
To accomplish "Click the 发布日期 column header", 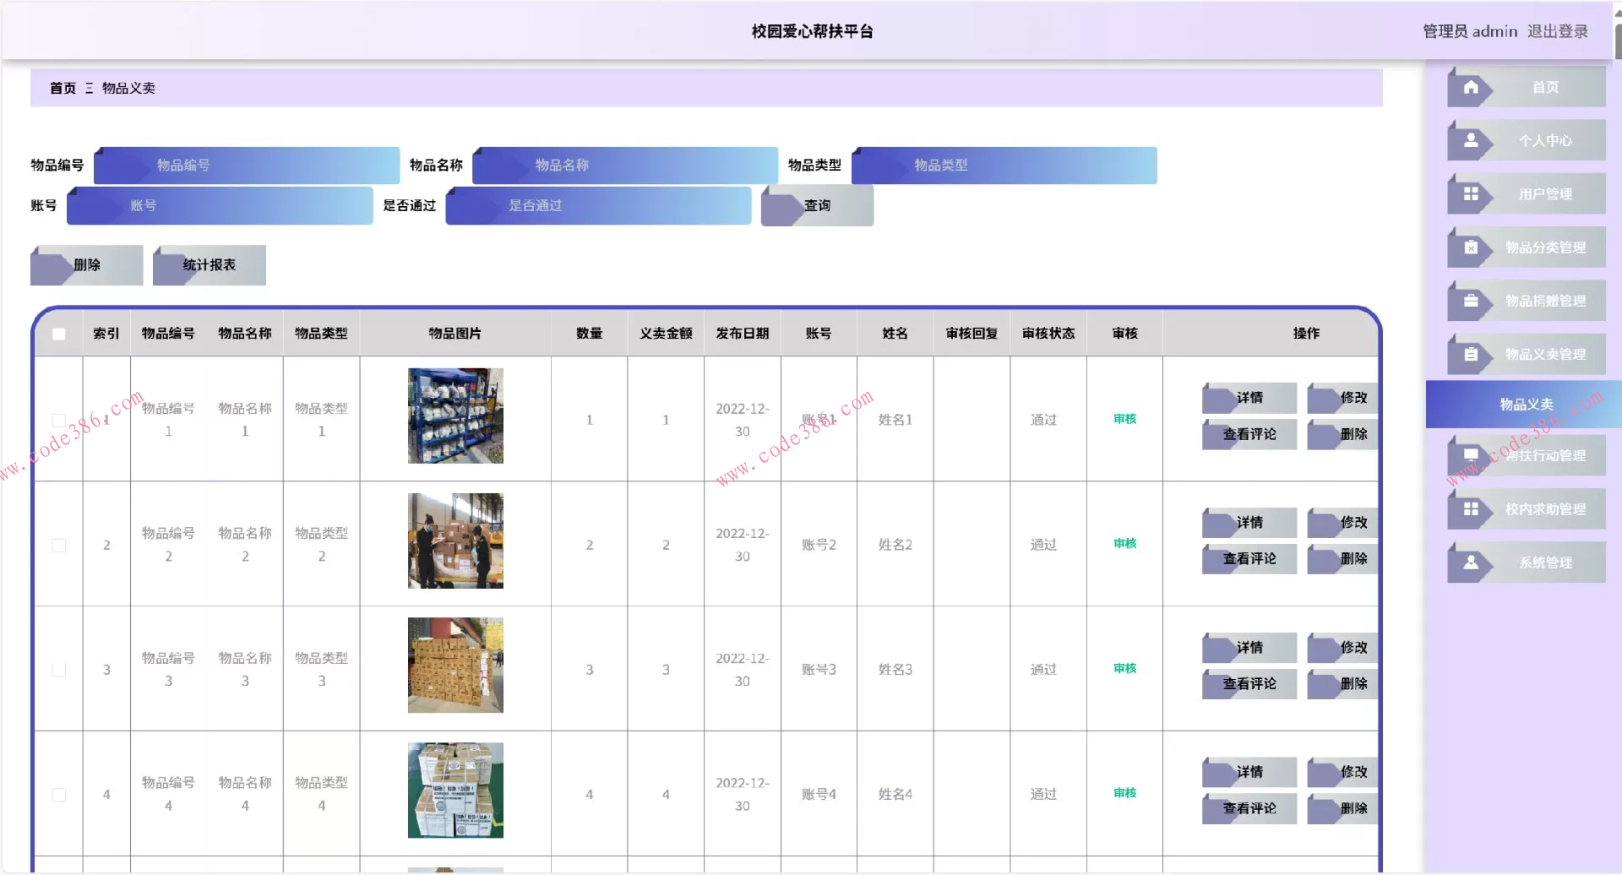I will coord(743,334).
